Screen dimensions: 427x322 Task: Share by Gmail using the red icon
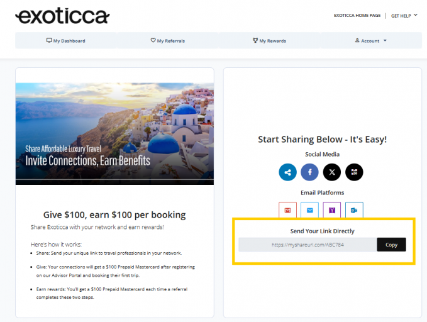click(x=287, y=210)
